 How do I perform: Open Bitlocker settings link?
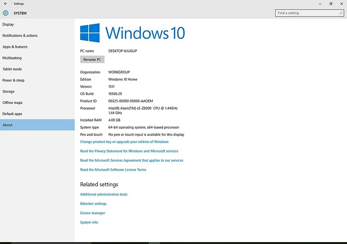[93, 204]
